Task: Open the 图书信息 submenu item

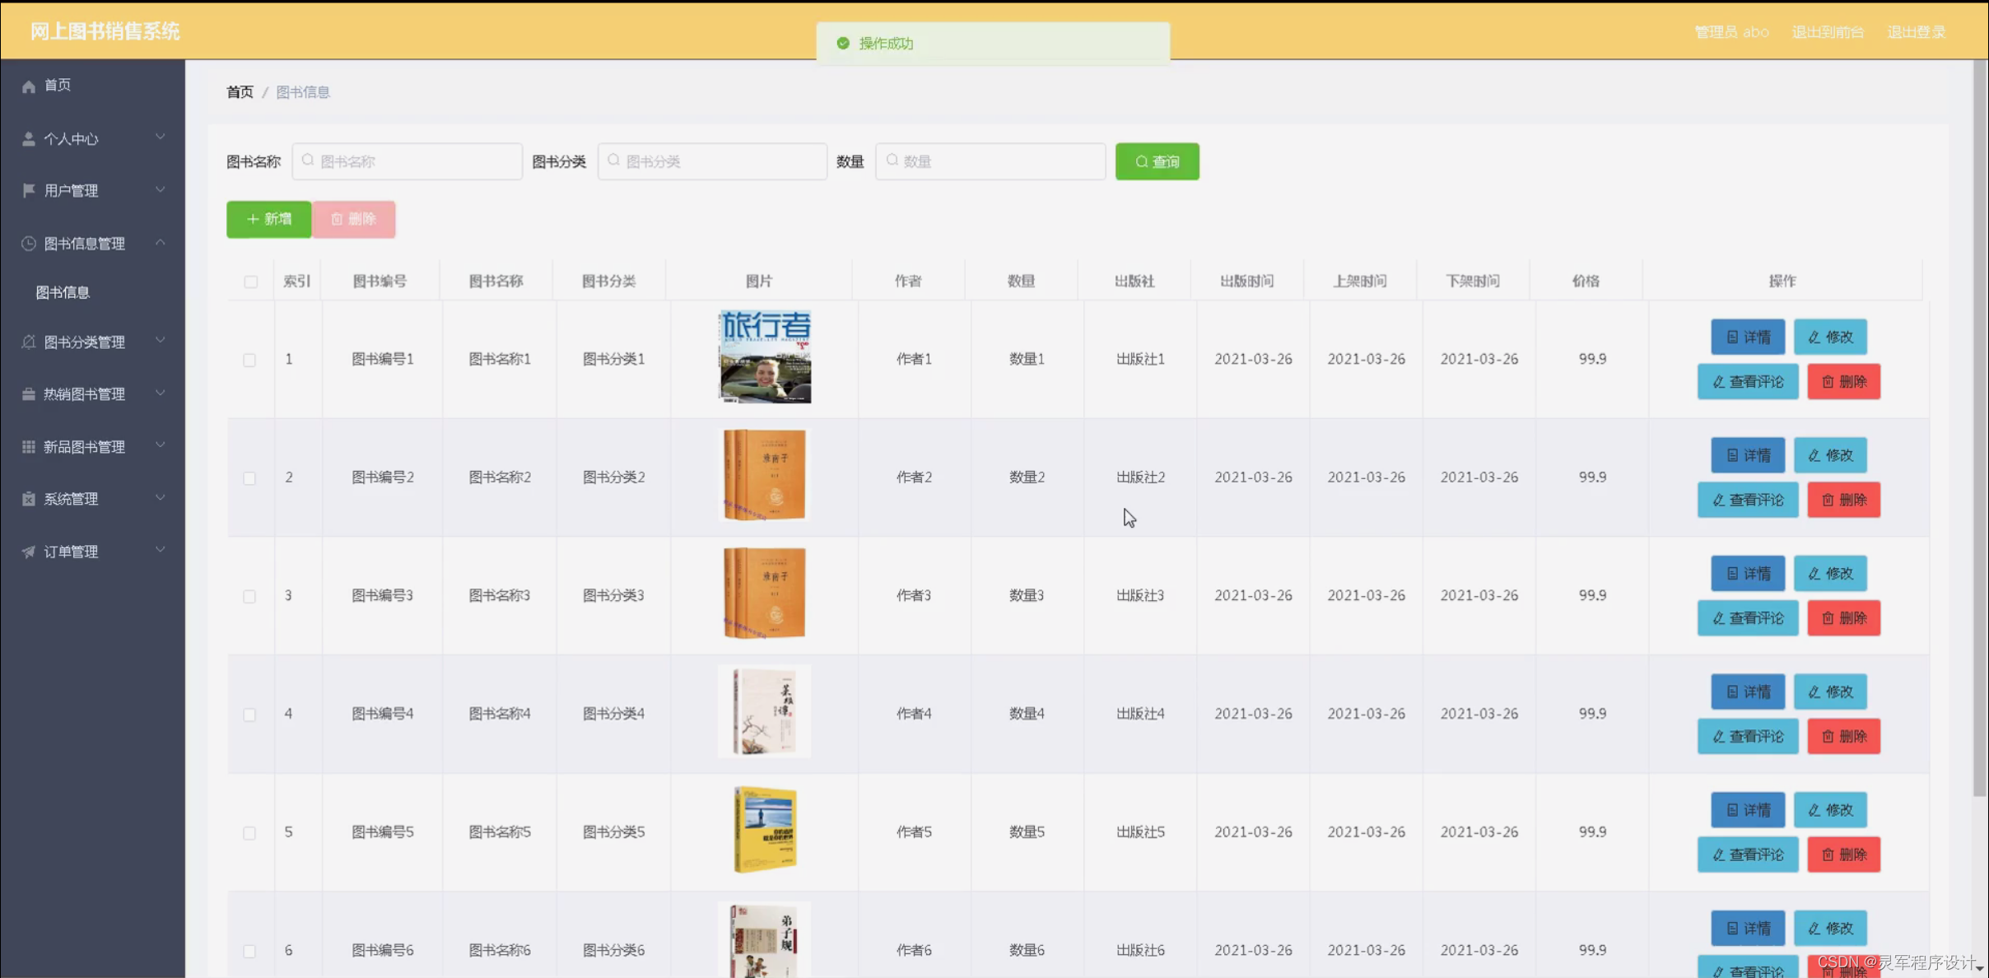Action: (x=63, y=292)
